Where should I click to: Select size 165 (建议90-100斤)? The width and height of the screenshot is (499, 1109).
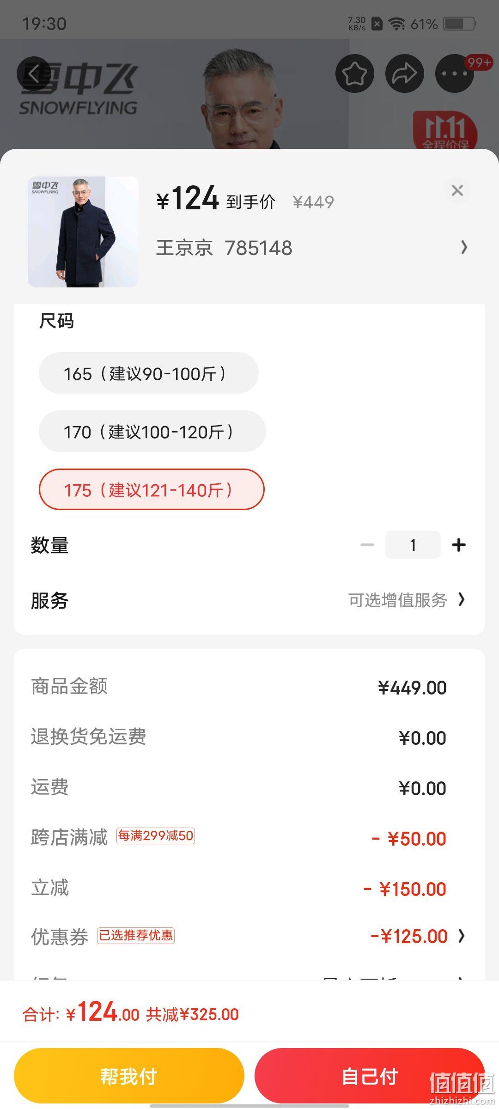148,373
